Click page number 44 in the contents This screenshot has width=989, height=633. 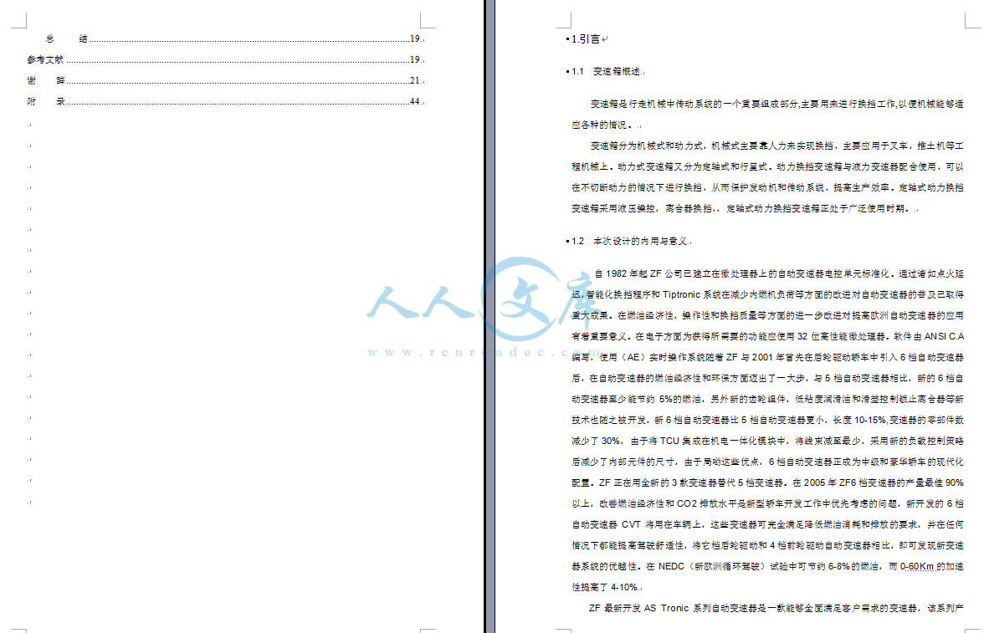[x=414, y=101]
